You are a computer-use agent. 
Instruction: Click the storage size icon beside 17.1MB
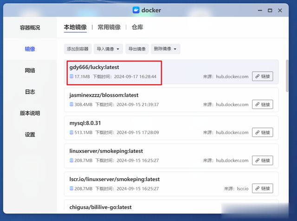click(71, 76)
